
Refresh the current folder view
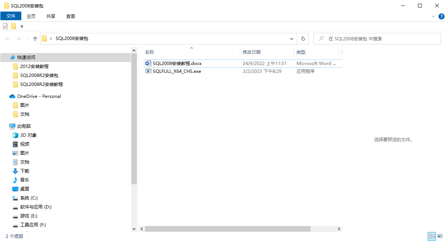(x=303, y=38)
